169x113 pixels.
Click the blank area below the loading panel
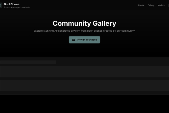point(84,104)
